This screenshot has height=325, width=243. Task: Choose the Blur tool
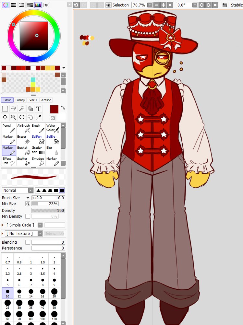(x=53, y=150)
